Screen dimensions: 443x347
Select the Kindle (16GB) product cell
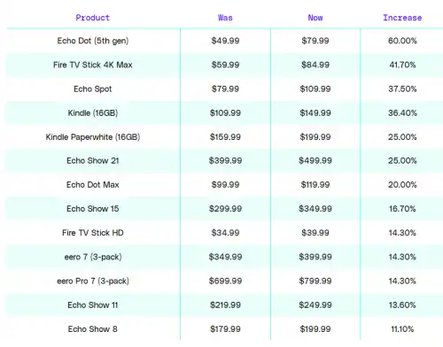point(93,112)
